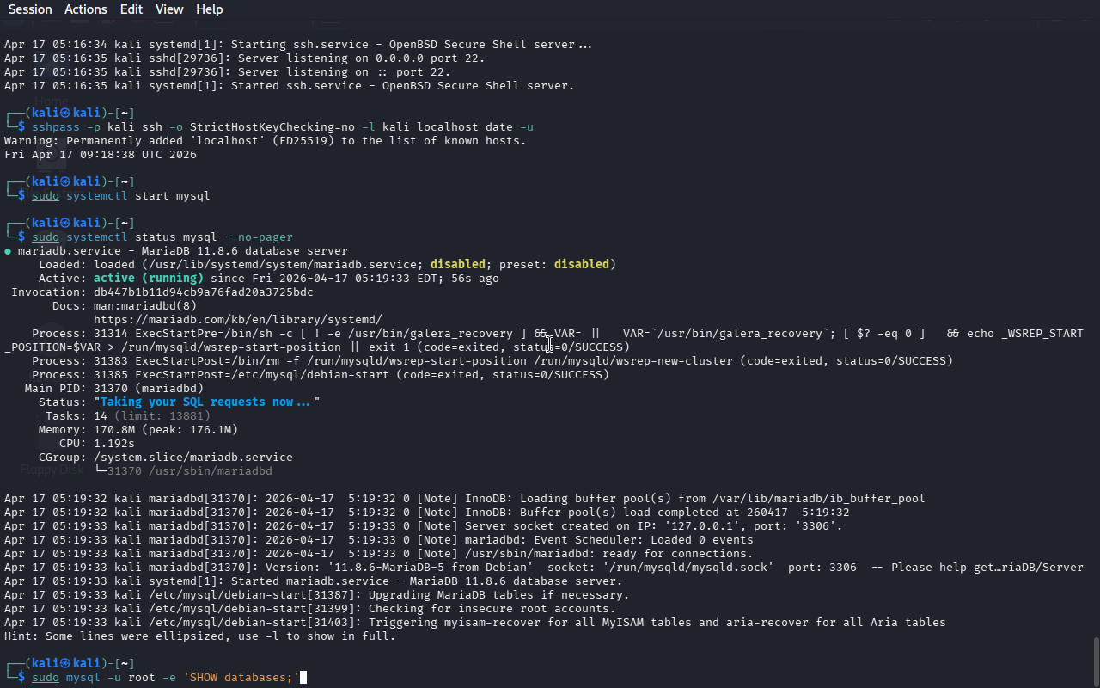This screenshot has width=1100, height=688.
Task: Click 'sudo' in the systemctl start mysql command
Action: (x=46, y=195)
